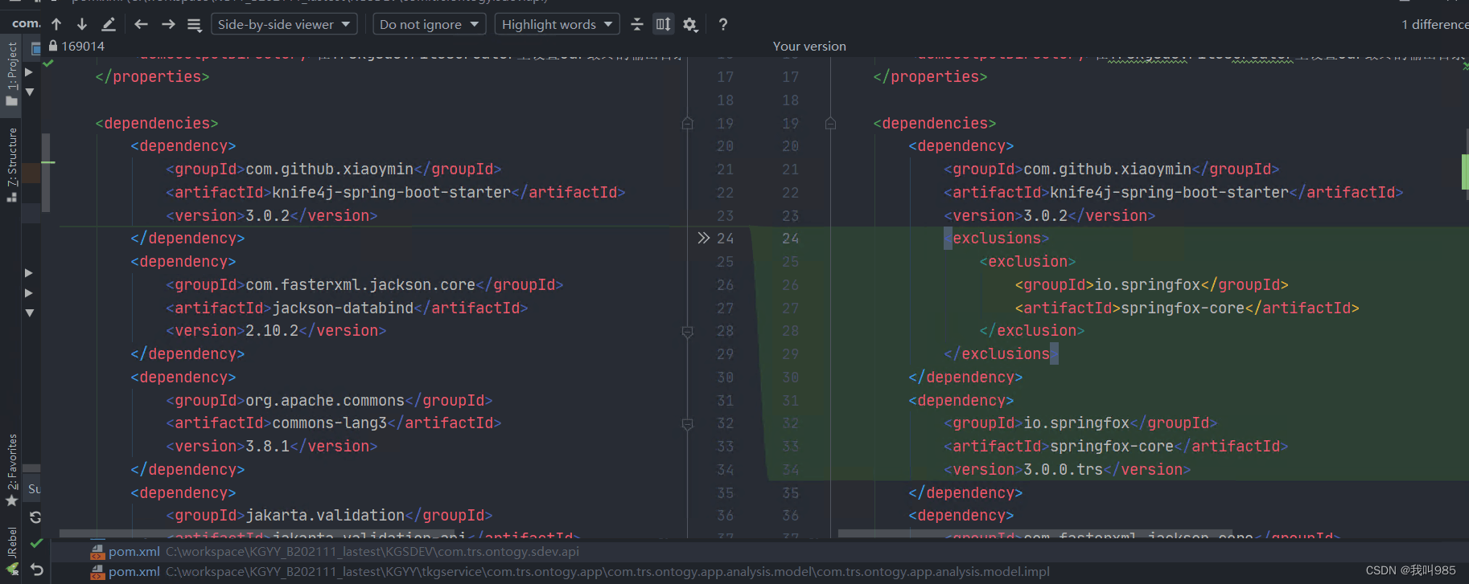Jump to next difference with down arrow

[x=82, y=24]
